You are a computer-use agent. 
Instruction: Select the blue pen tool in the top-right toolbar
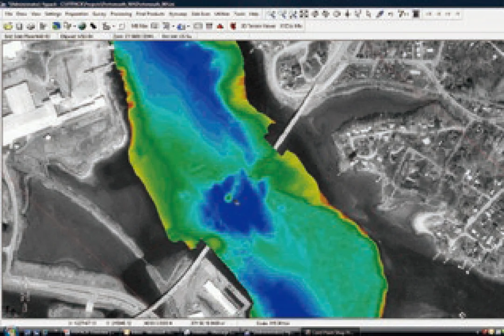point(380,14)
